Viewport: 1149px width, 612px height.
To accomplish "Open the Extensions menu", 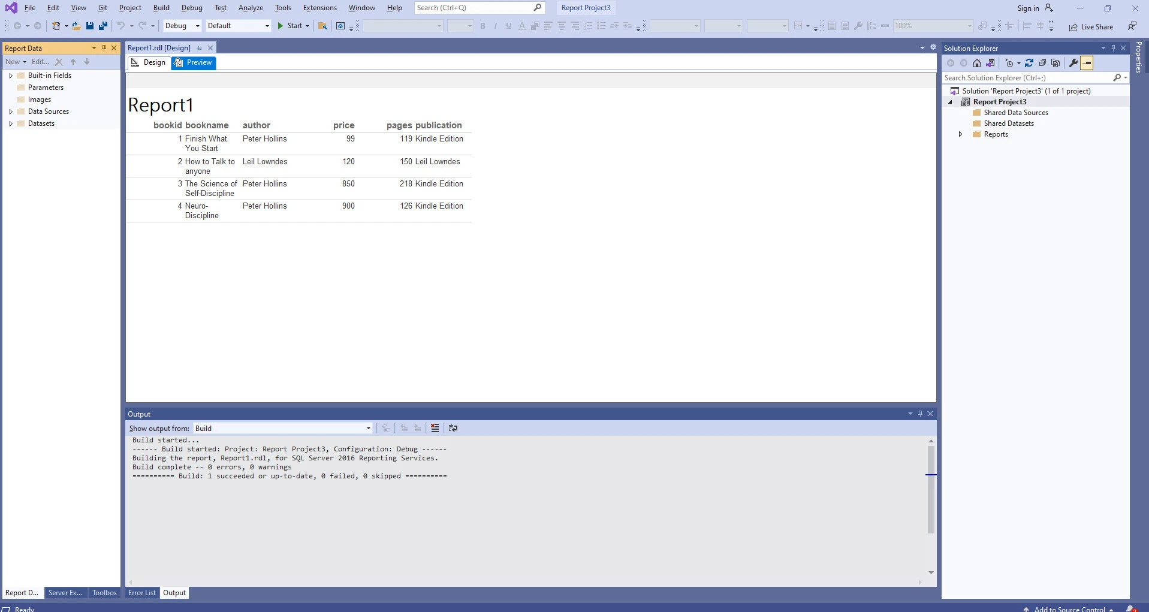I will click(319, 8).
